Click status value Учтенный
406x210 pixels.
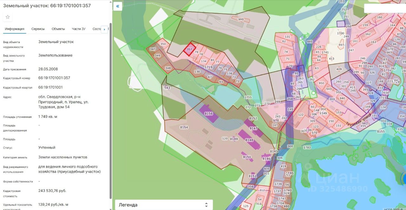(x=47, y=147)
